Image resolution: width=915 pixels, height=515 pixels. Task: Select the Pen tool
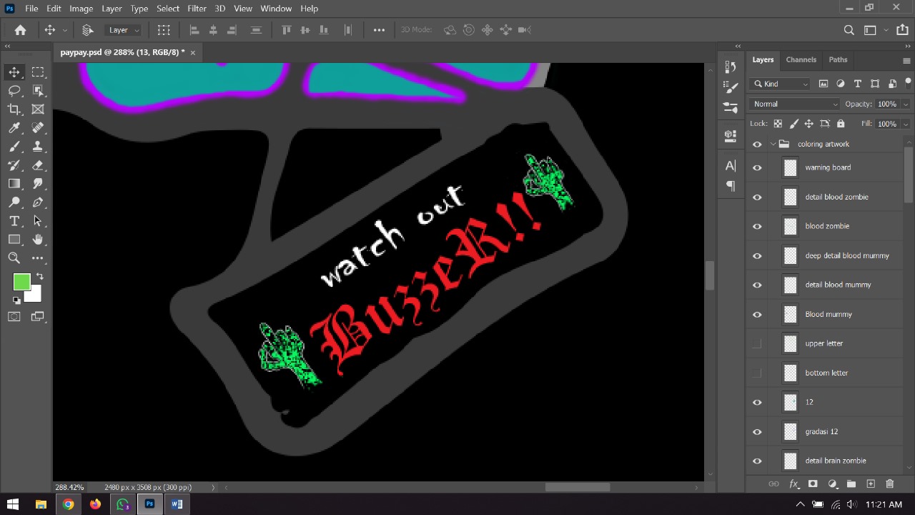coord(38,202)
